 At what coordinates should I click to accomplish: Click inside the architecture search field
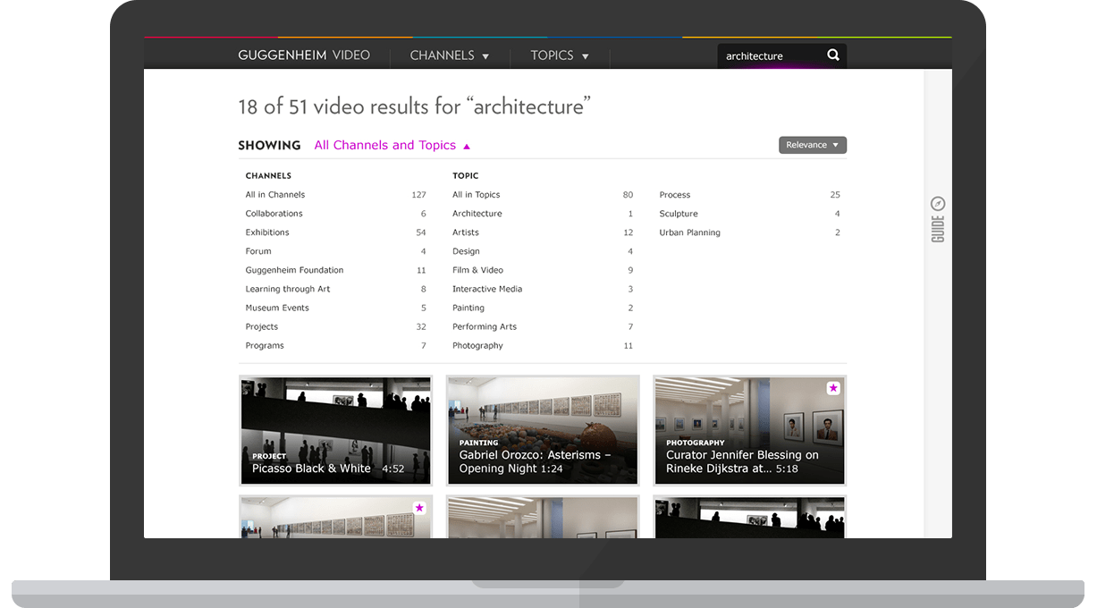(x=764, y=55)
